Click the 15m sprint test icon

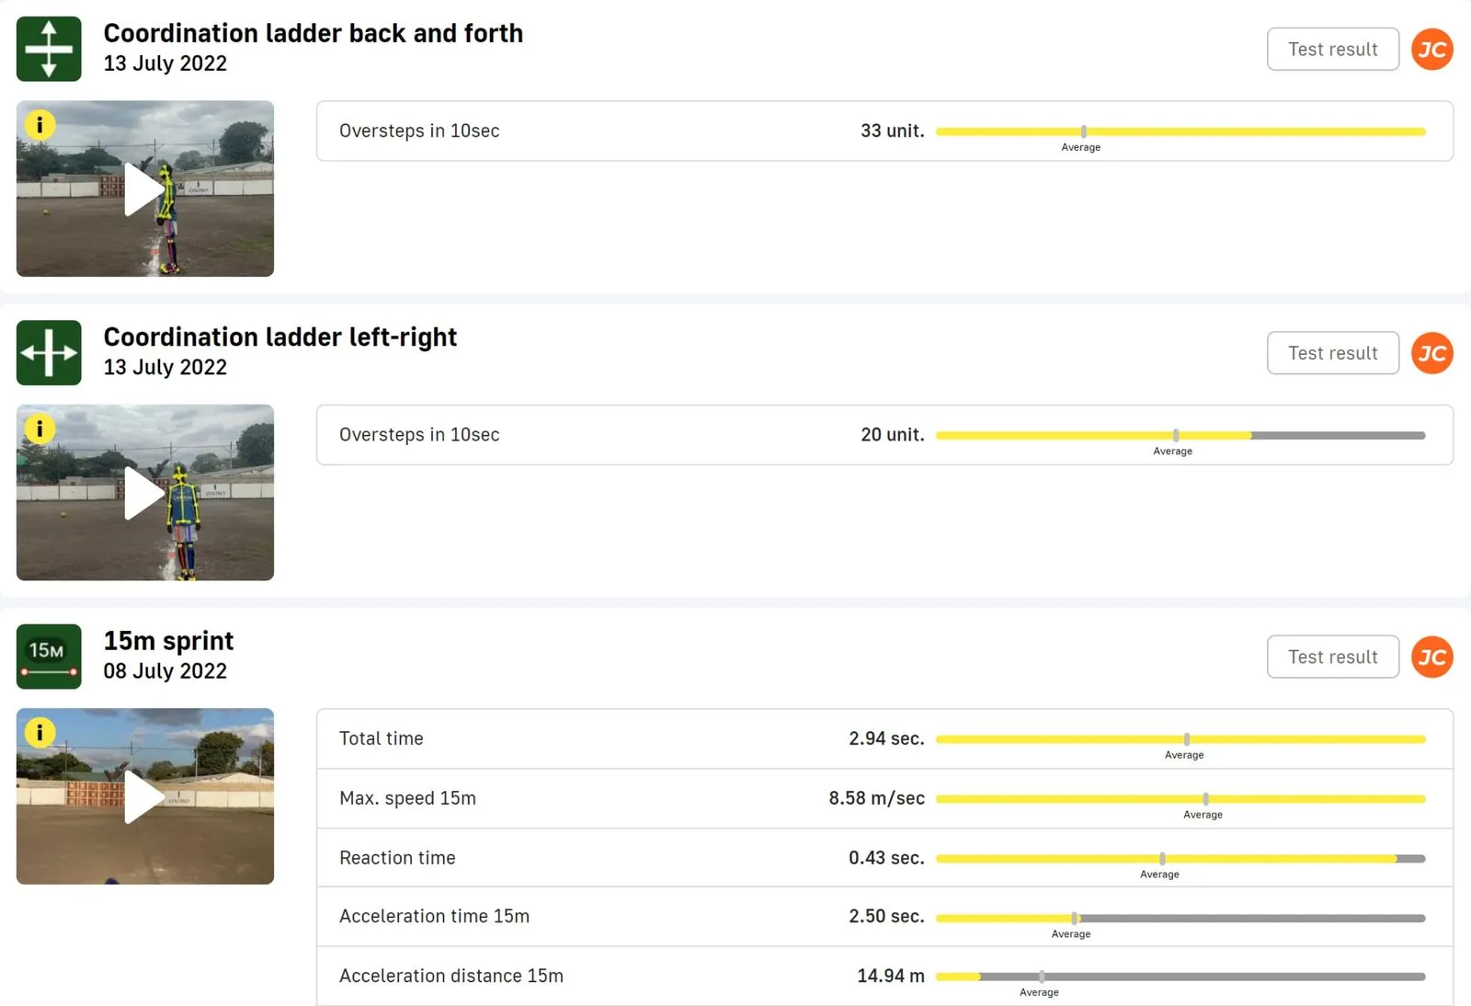point(49,657)
